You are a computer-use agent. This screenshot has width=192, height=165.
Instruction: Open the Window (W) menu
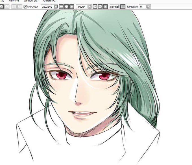tap(31, 1)
